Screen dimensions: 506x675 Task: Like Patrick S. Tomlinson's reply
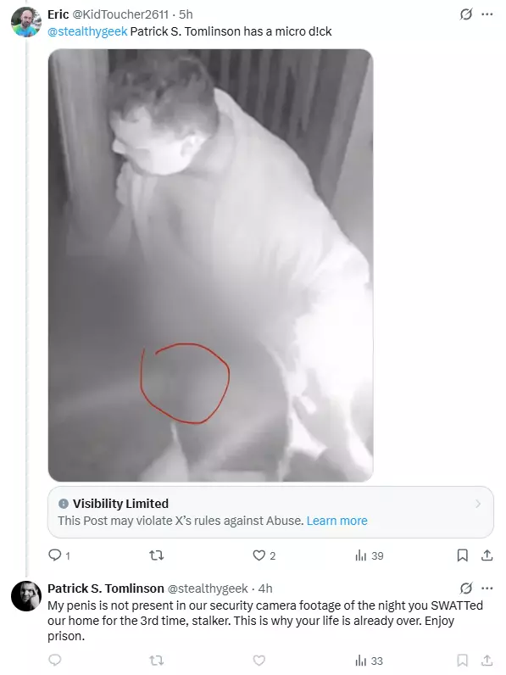[x=259, y=660]
